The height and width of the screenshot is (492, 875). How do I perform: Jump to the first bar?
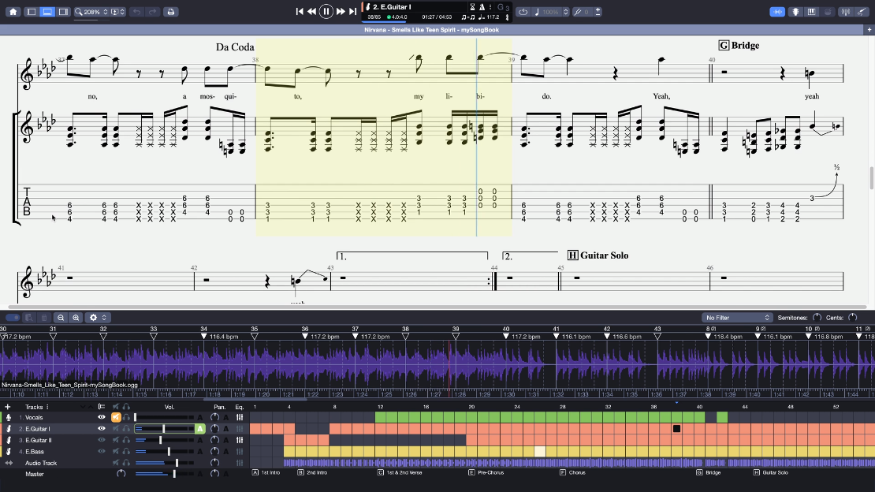pos(300,11)
